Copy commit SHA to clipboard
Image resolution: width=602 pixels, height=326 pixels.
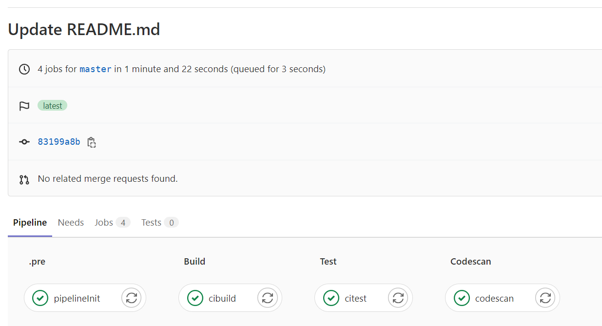91,142
